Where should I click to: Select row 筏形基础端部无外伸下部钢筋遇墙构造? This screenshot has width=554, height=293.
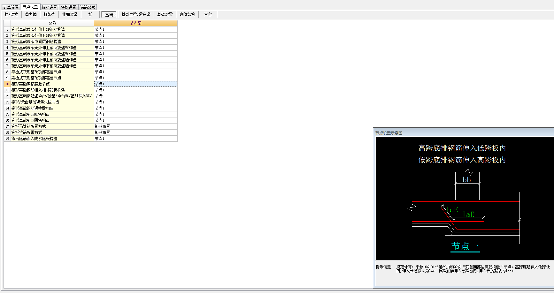(52, 66)
